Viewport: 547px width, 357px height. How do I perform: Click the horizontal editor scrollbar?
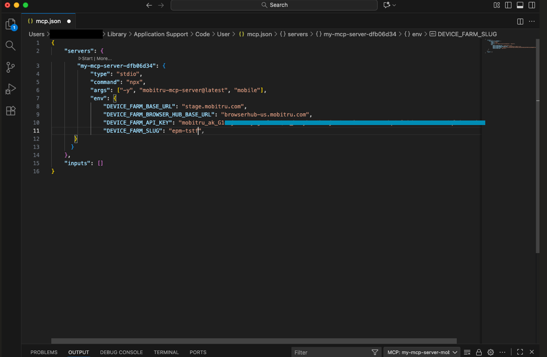pos(254,341)
